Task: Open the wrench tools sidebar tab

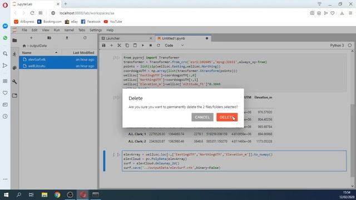Action: (15, 82)
